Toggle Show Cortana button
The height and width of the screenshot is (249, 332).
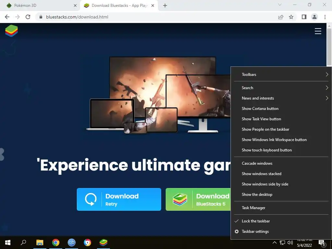[x=281, y=108]
